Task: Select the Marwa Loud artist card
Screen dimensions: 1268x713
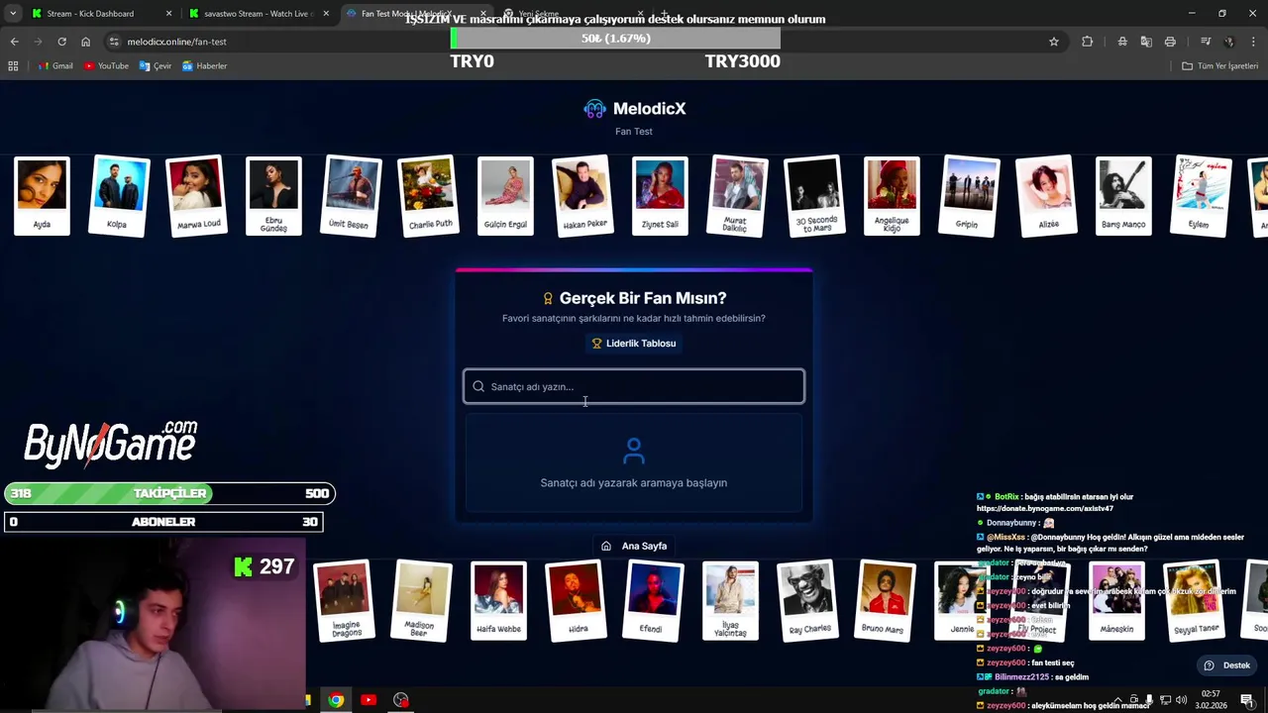Action: (x=196, y=196)
